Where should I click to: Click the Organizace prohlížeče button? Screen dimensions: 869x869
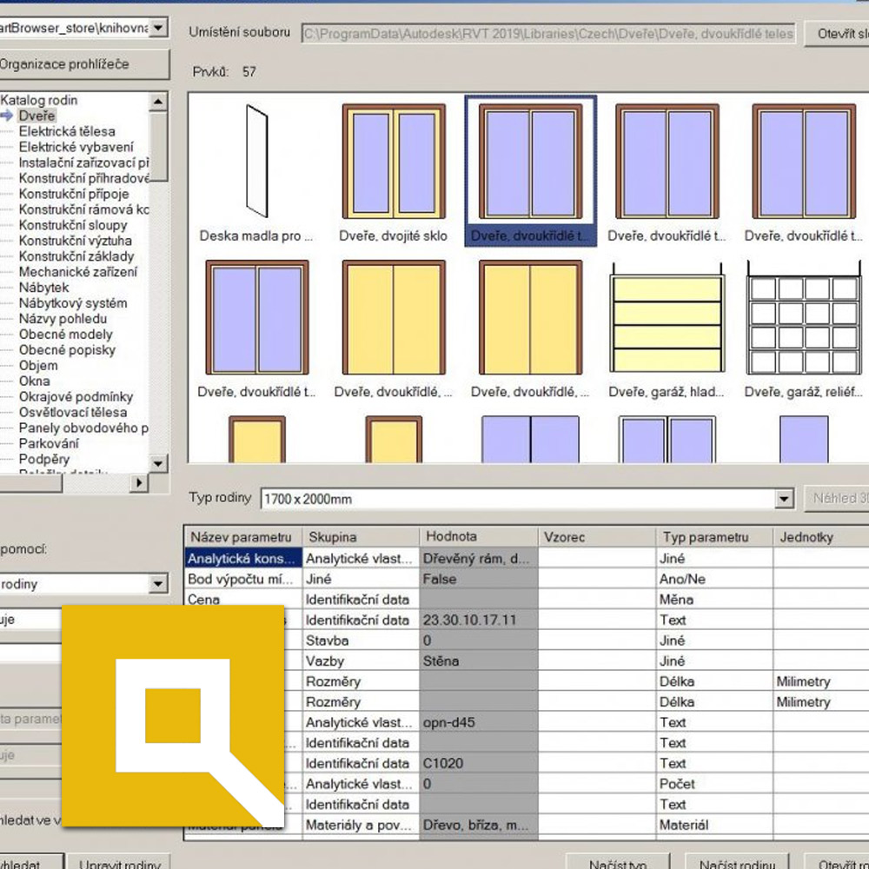pyautogui.click(x=83, y=64)
